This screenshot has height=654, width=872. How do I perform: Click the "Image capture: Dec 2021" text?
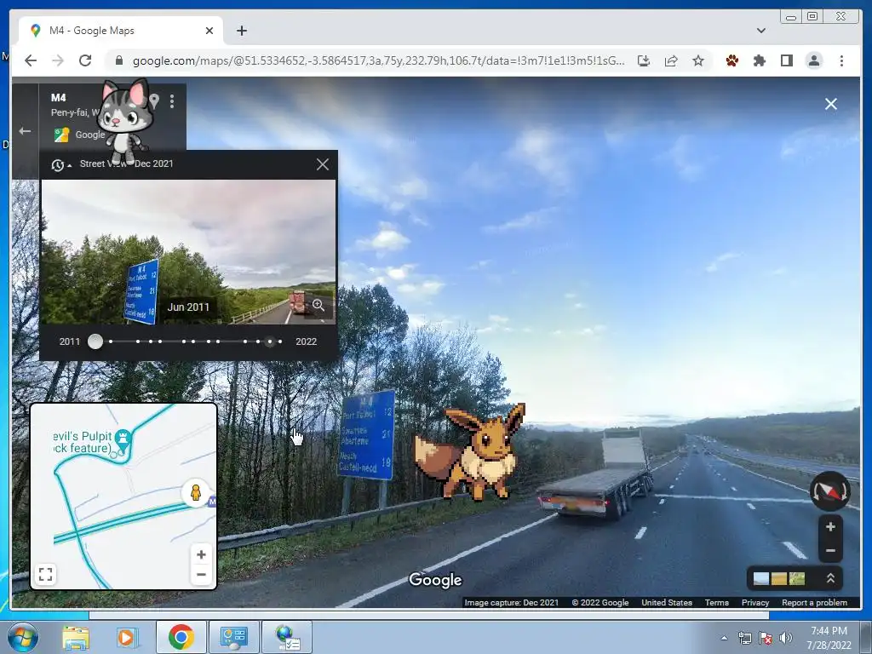(x=511, y=603)
